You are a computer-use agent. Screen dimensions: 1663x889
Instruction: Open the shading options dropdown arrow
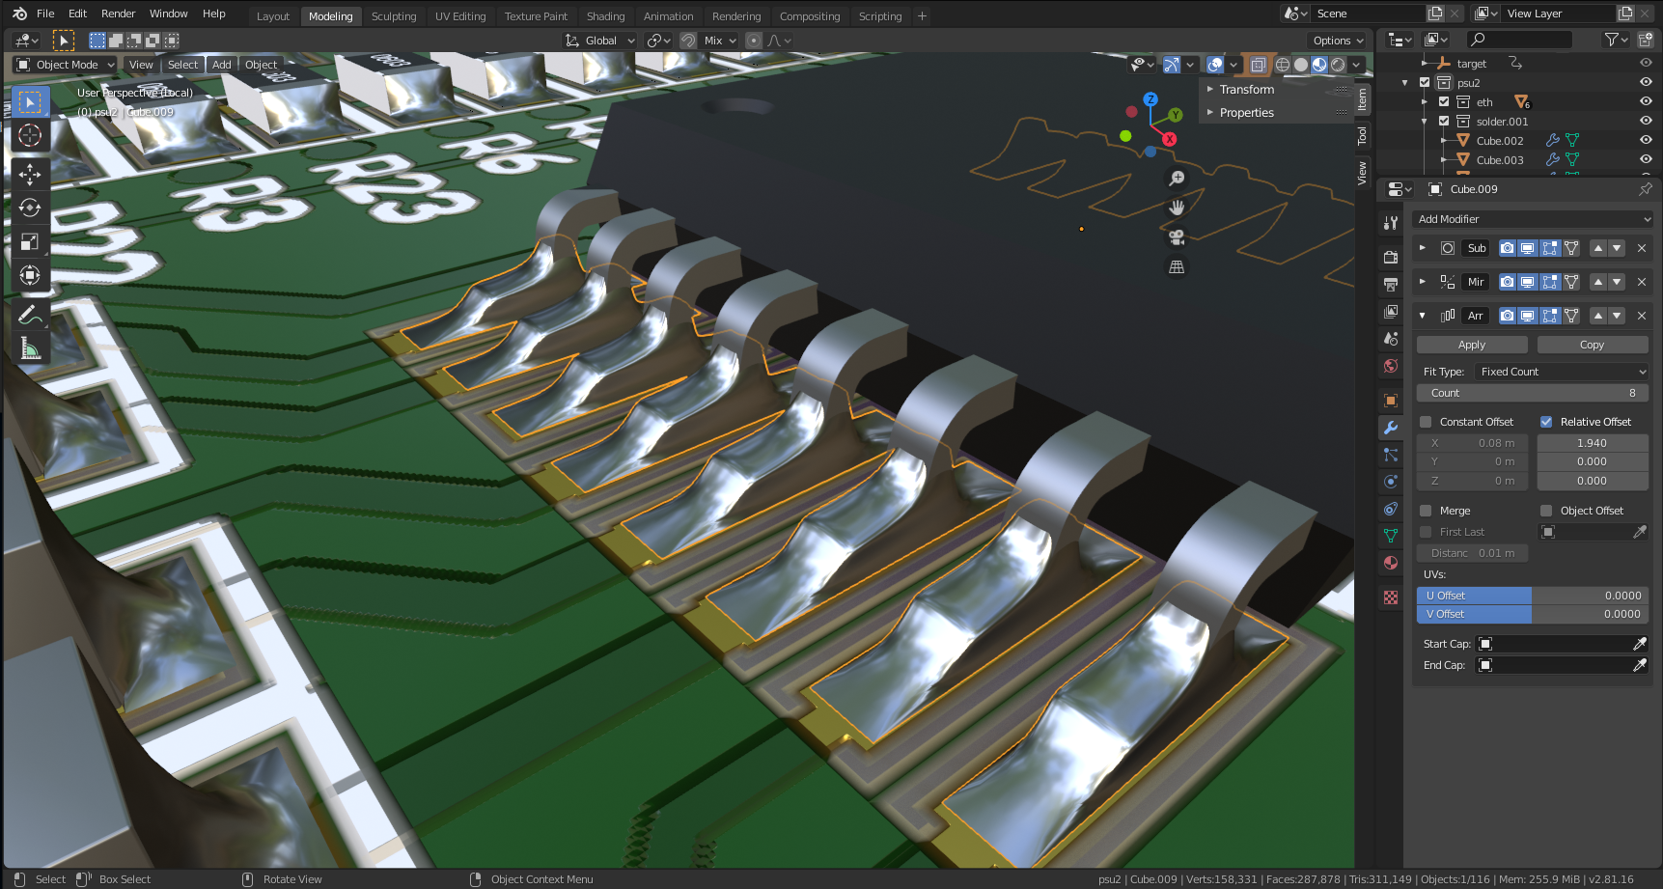[1357, 65]
